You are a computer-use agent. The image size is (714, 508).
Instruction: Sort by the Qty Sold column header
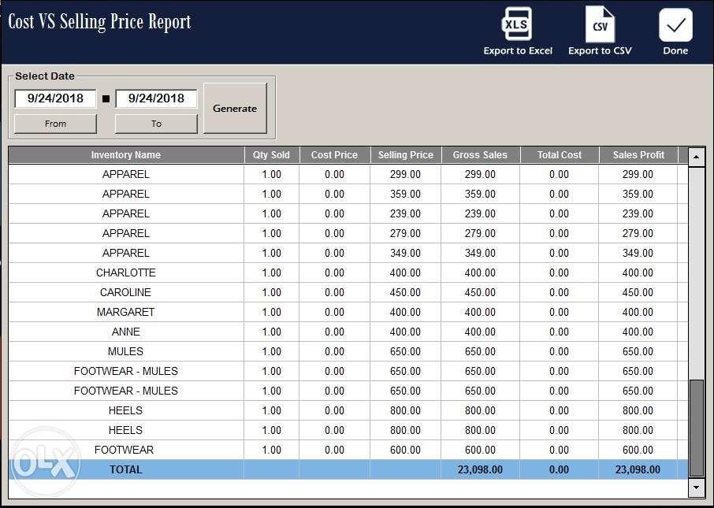point(271,154)
